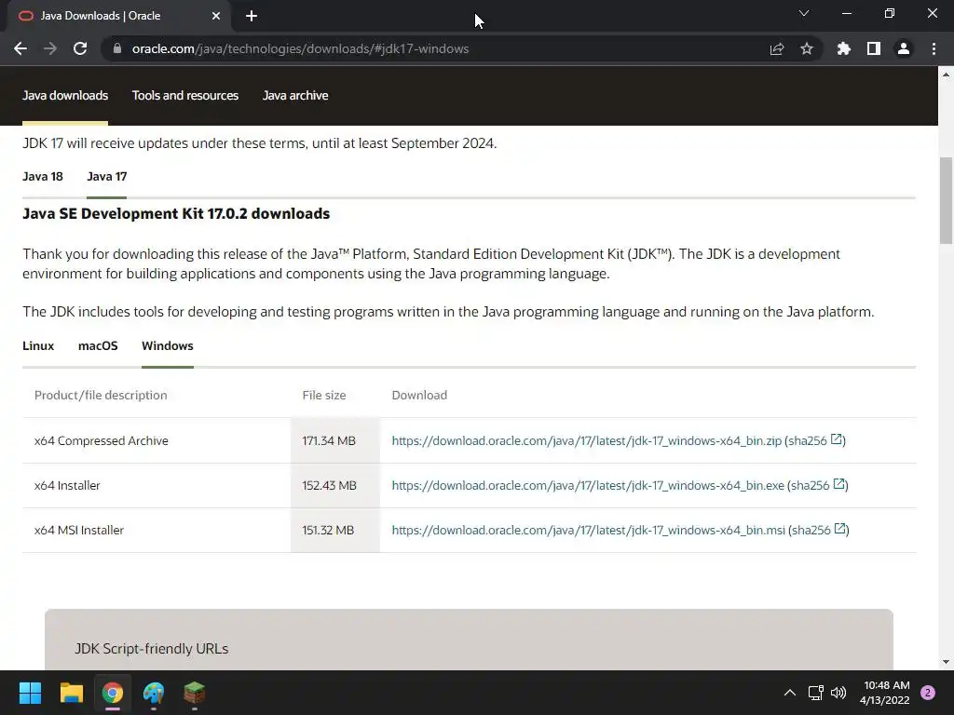This screenshot has width=954, height=715.
Task: Switch to the macOS downloads tab
Action: (98, 346)
